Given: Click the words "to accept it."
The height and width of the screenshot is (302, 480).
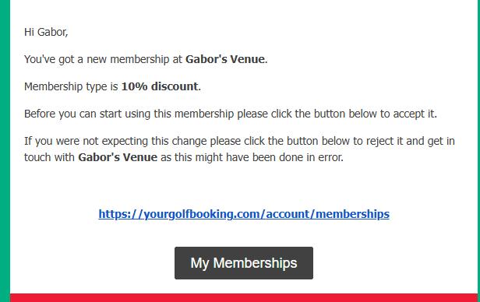Looking at the screenshot, I should [408, 114].
